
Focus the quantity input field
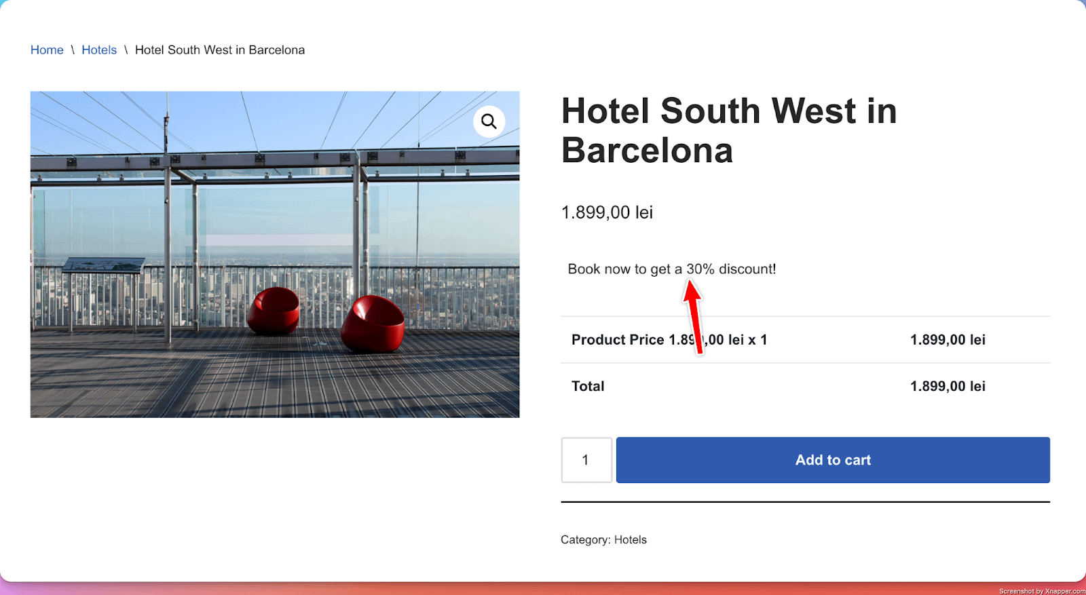[x=586, y=460]
